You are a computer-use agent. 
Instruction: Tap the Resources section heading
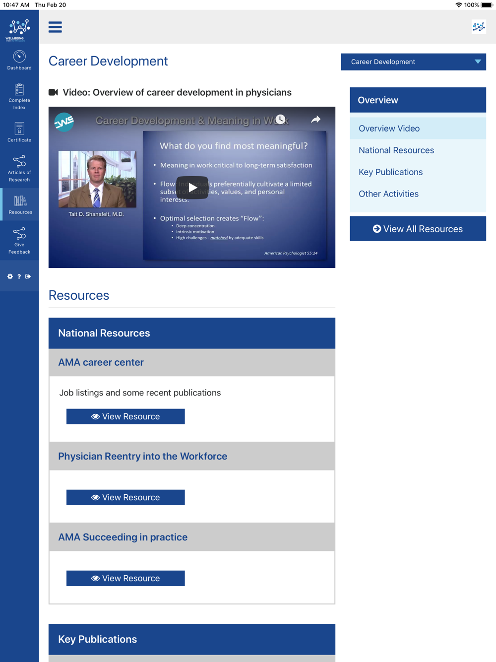[79, 295]
